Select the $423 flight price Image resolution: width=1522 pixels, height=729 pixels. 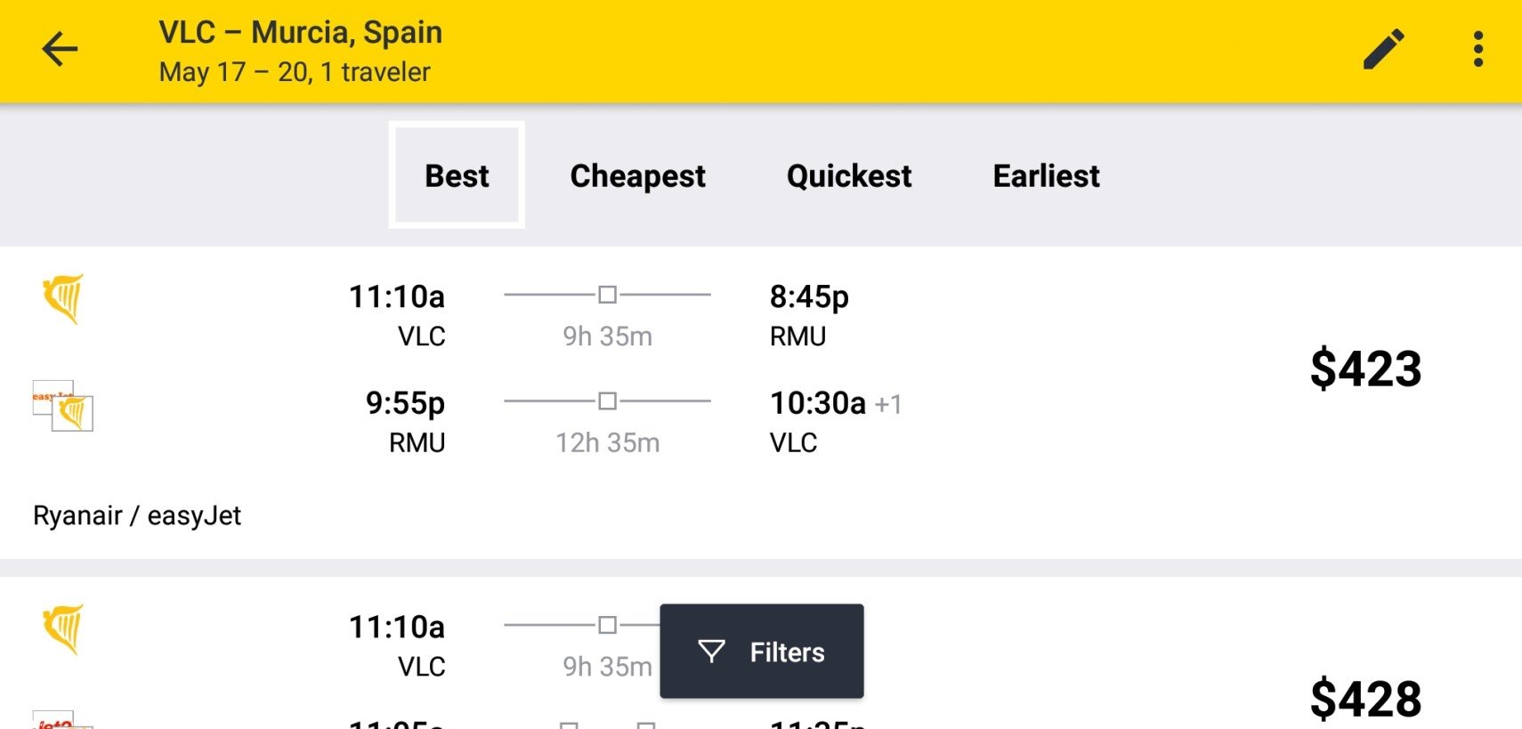pyautogui.click(x=1365, y=369)
